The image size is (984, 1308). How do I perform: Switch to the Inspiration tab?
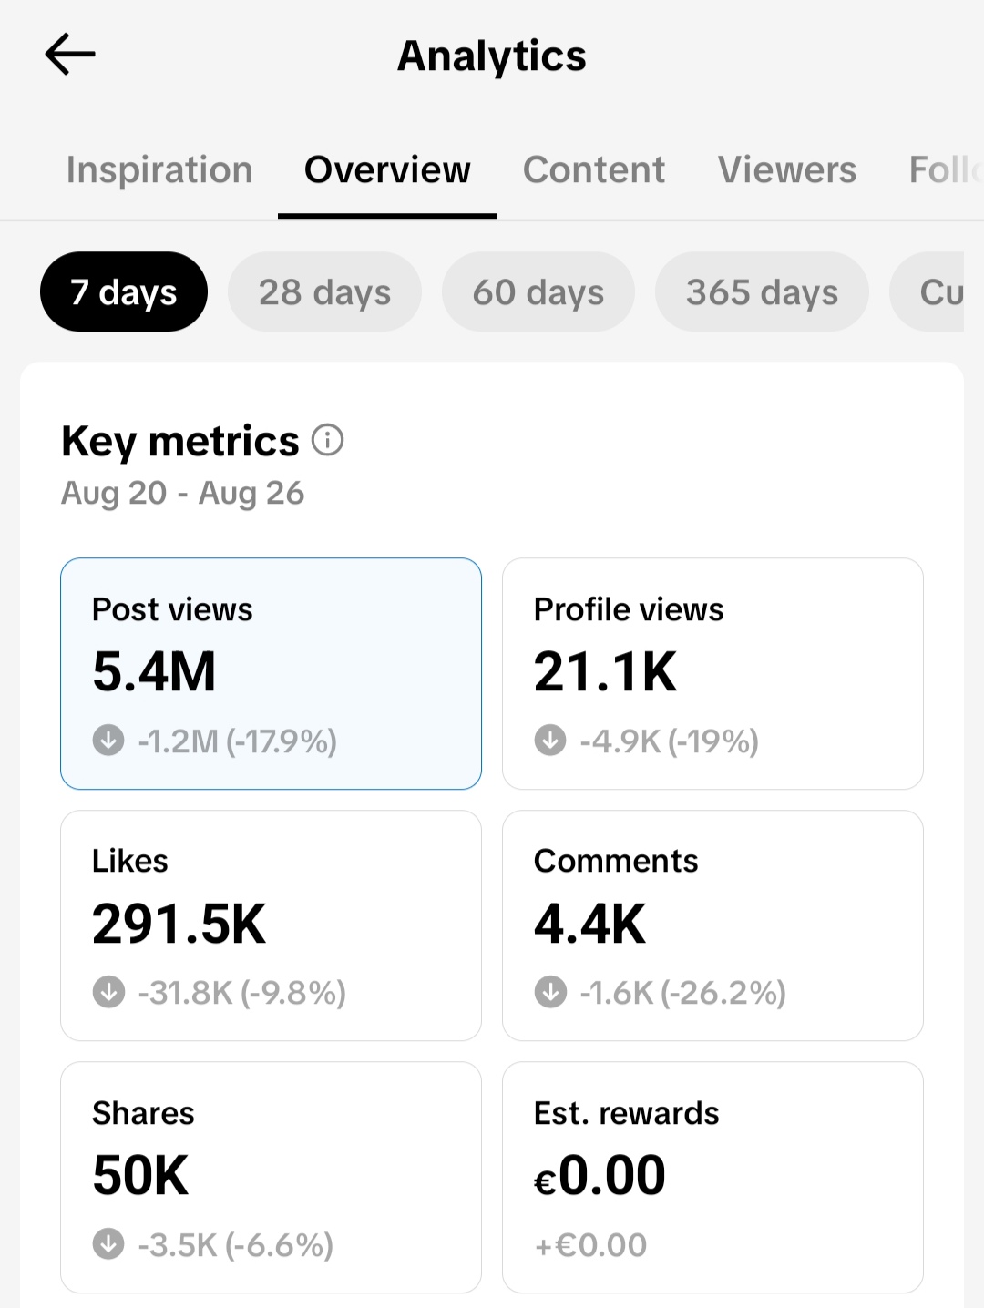point(159,170)
